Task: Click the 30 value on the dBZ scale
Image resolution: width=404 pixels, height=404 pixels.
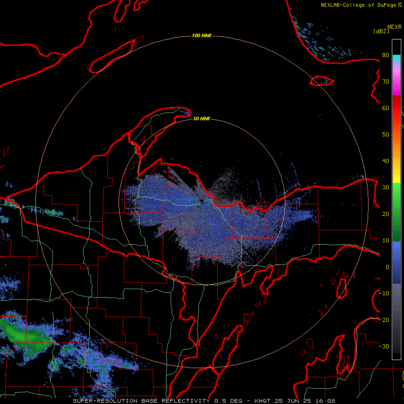Action: [x=386, y=188]
